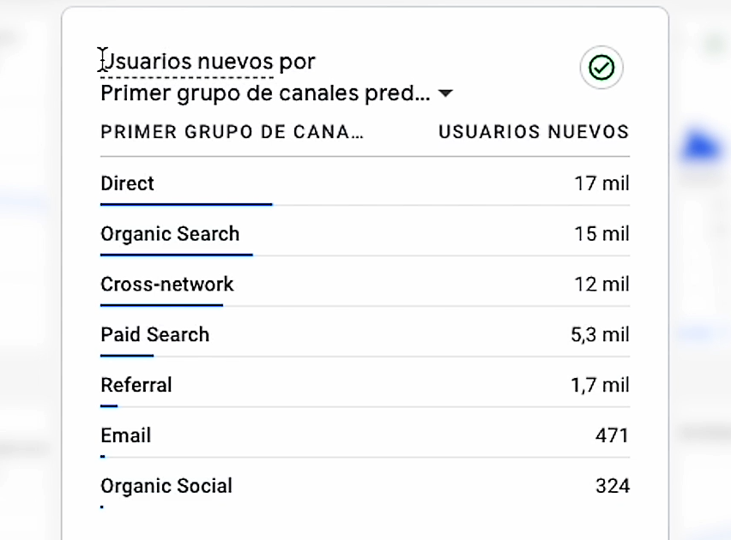The height and width of the screenshot is (540, 731).
Task: Click the blurred blue icon at right edge
Action: (701, 147)
